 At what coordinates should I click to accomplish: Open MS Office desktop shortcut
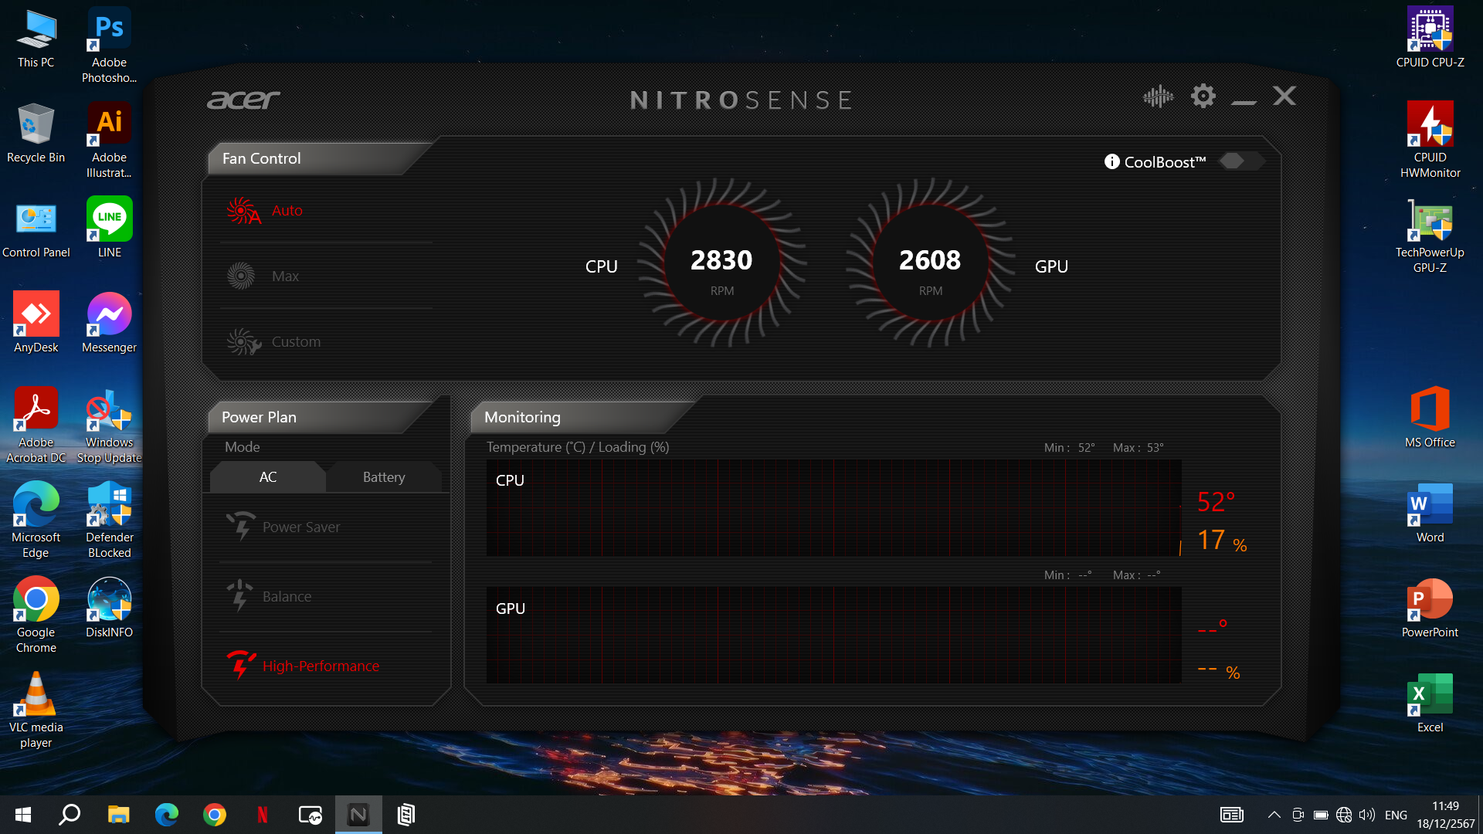point(1430,417)
